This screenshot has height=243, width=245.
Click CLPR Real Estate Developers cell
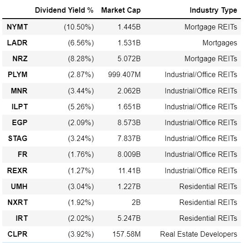(x=199, y=234)
